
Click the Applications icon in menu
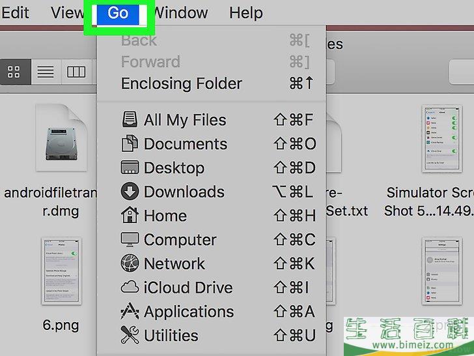point(130,311)
